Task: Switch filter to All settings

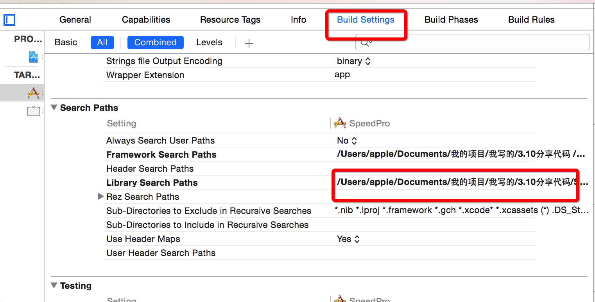Action: tap(102, 43)
